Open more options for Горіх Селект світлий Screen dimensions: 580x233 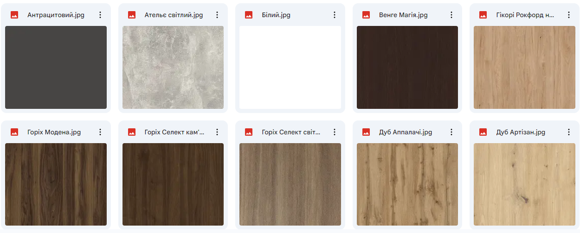point(335,132)
